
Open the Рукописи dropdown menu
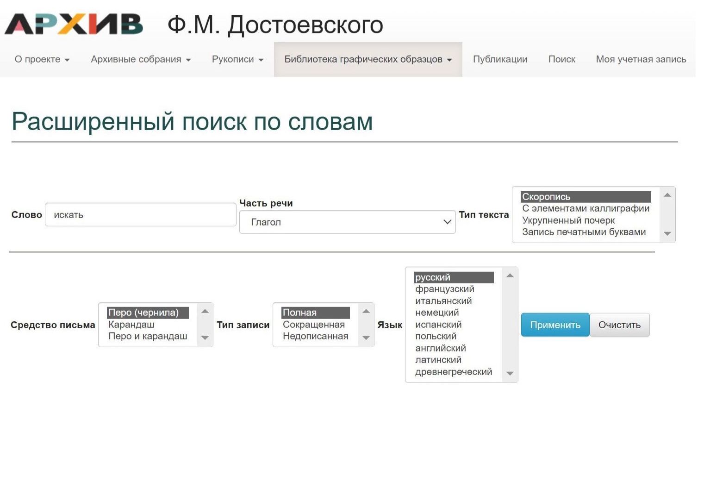click(x=237, y=59)
